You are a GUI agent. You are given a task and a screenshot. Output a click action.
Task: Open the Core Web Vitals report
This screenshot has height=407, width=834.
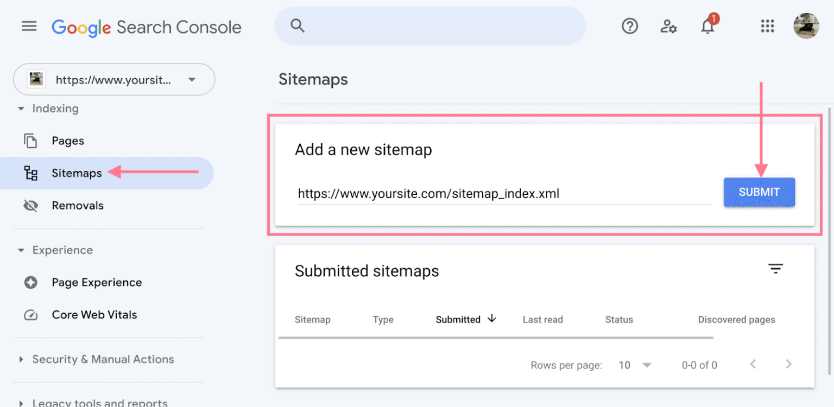click(x=94, y=315)
